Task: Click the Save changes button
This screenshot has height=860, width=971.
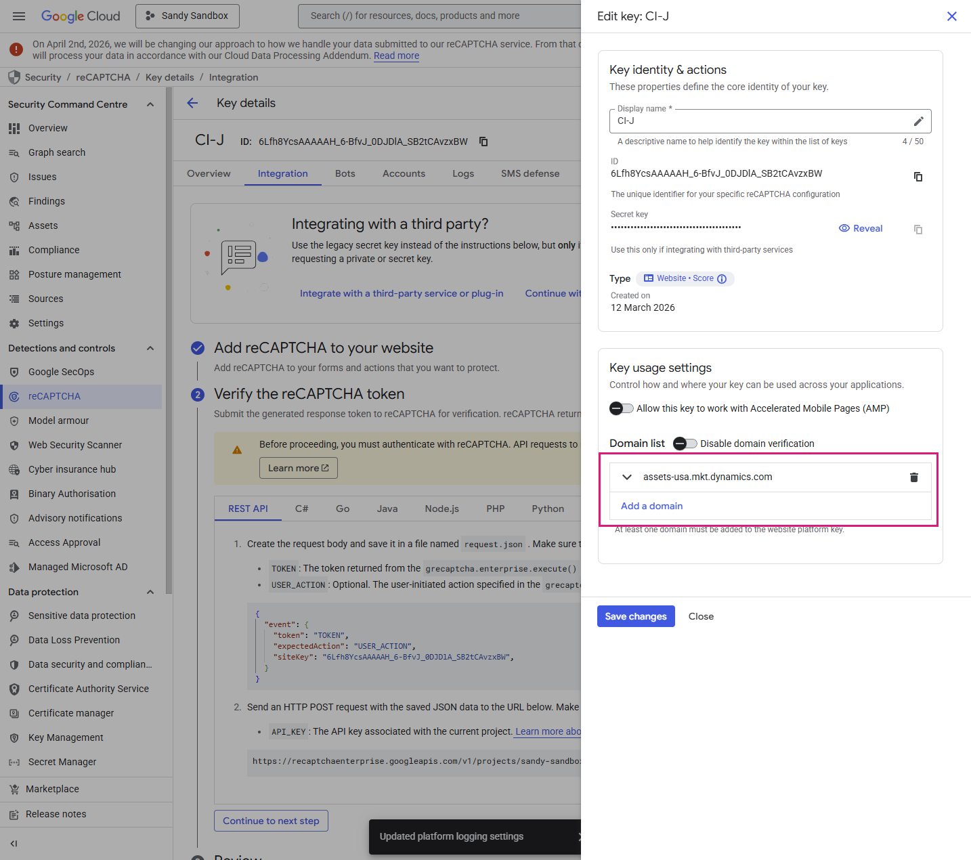Action: click(636, 616)
